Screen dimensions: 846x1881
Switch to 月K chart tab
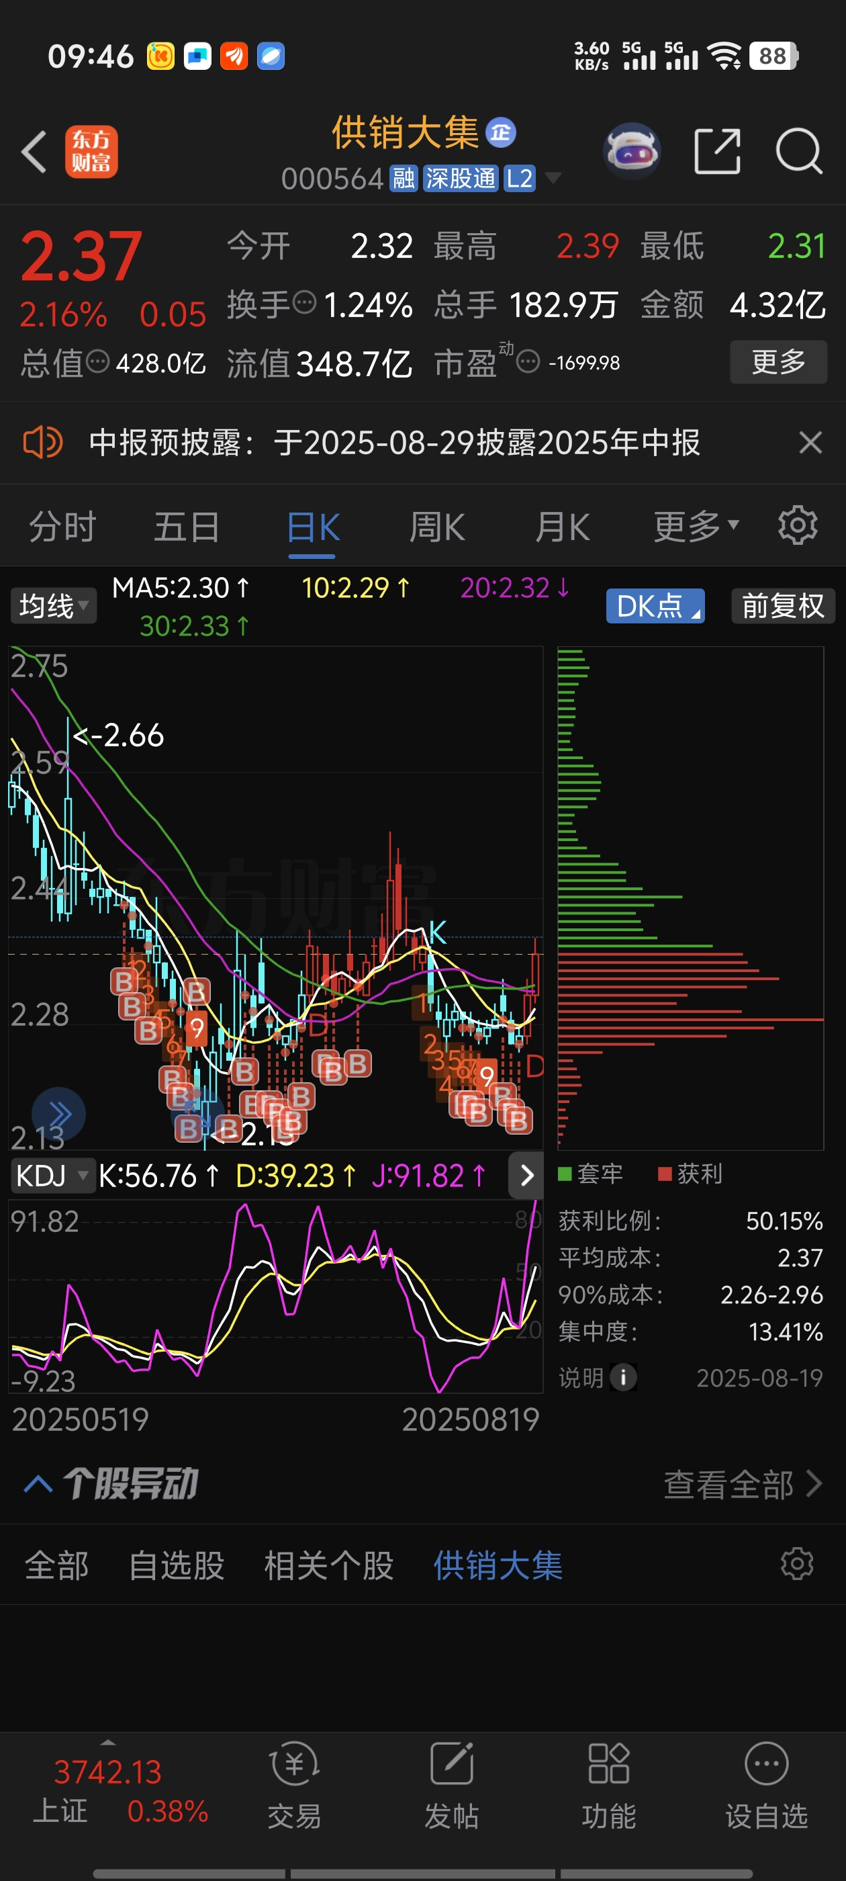click(x=562, y=527)
